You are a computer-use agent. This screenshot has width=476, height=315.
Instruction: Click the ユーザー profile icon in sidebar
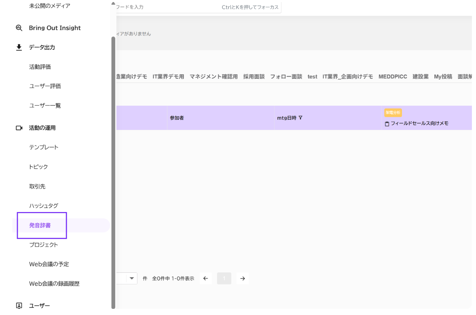(19, 306)
